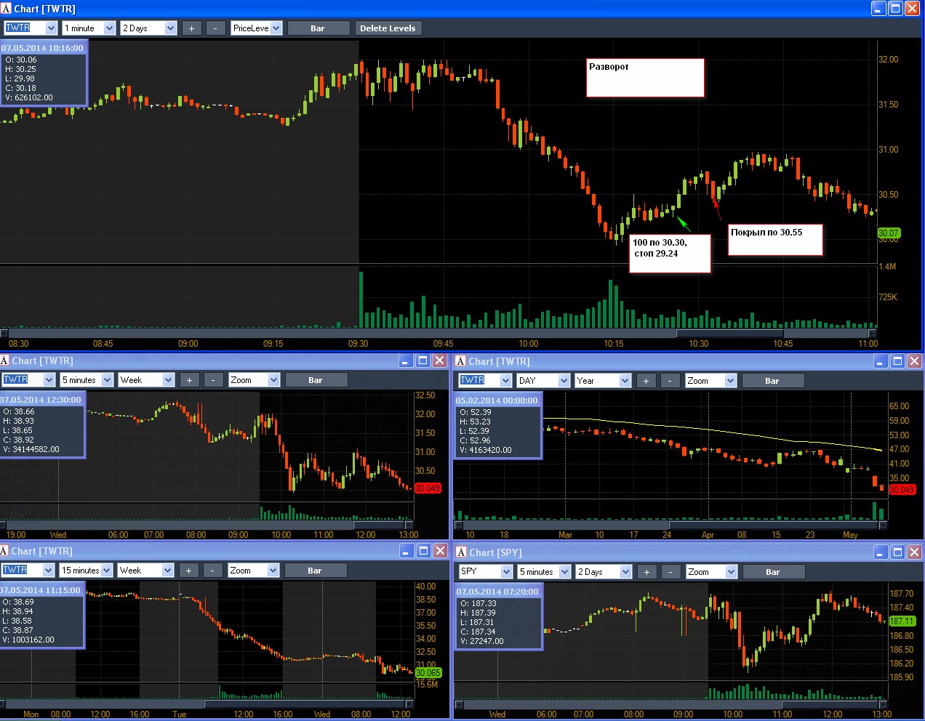925x721 pixels.
Task: Click the red 30.049 price label in the 5 minutes chart
Action: pyautogui.click(x=428, y=488)
